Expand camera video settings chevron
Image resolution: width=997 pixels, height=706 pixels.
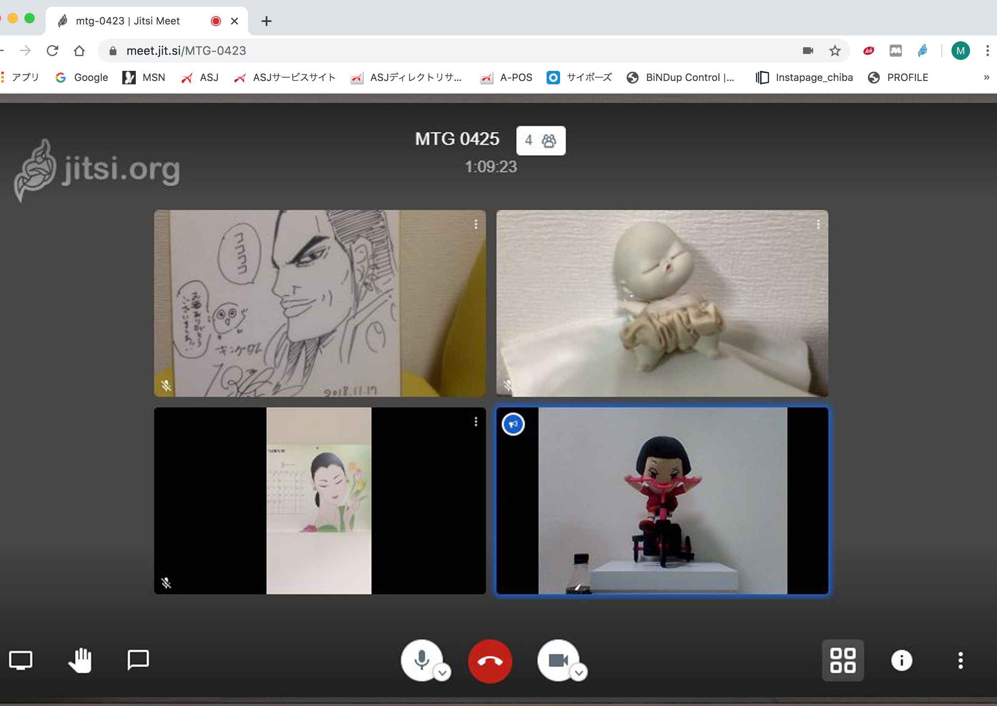[579, 673]
